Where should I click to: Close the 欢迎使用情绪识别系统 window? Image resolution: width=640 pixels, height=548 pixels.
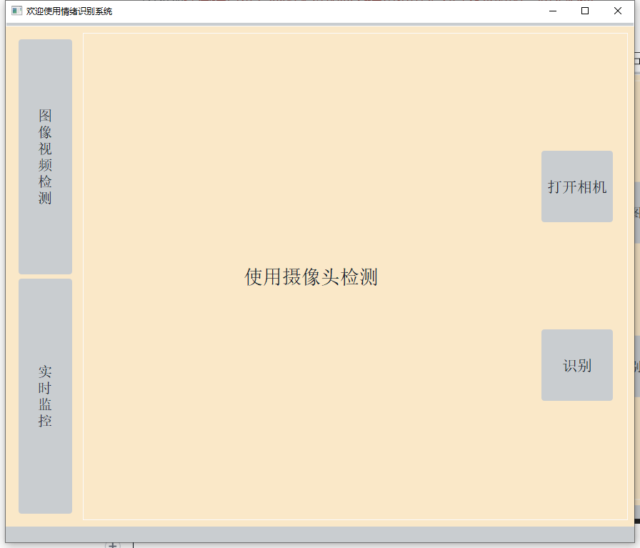coord(618,11)
